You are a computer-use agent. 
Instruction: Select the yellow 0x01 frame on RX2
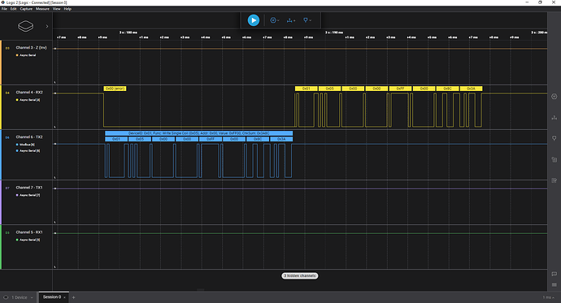pyautogui.click(x=307, y=89)
